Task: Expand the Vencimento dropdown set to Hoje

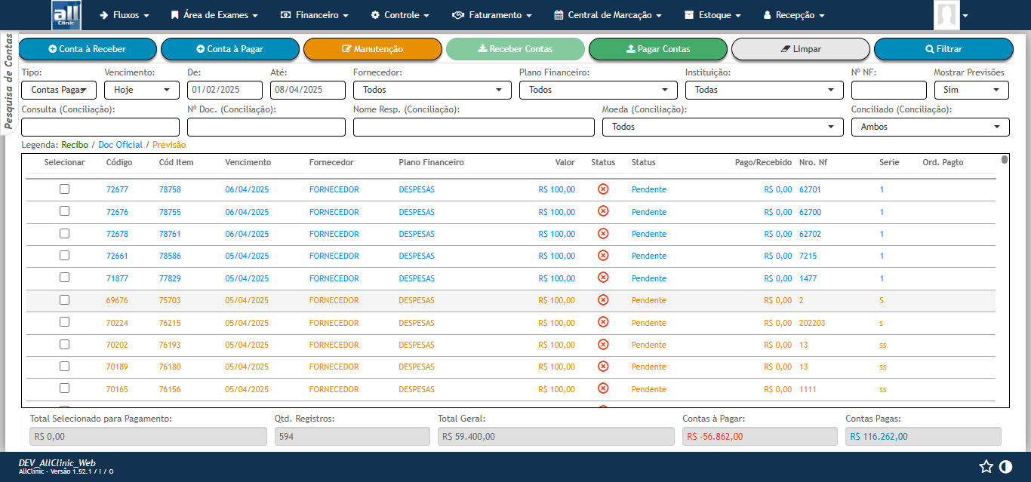Action: (x=141, y=90)
